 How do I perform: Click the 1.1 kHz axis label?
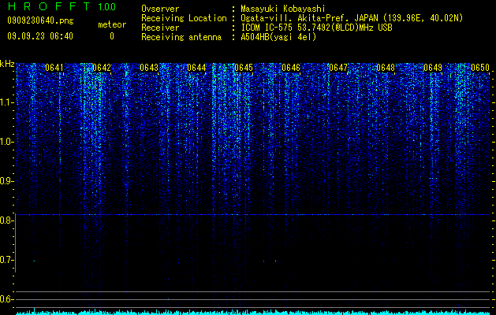(6, 102)
